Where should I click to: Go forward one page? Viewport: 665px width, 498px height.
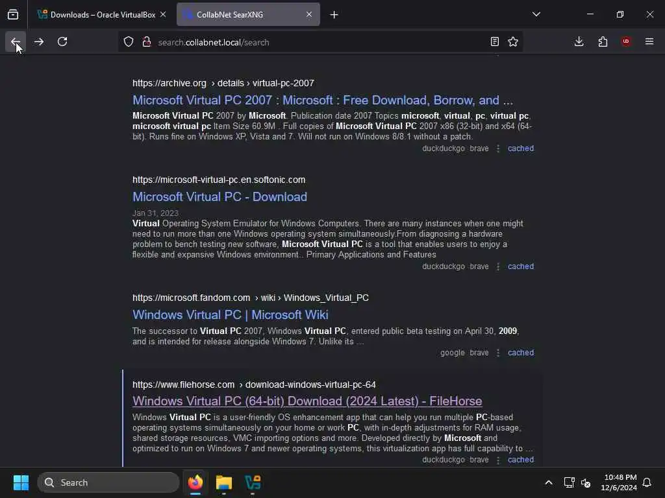[x=39, y=41]
